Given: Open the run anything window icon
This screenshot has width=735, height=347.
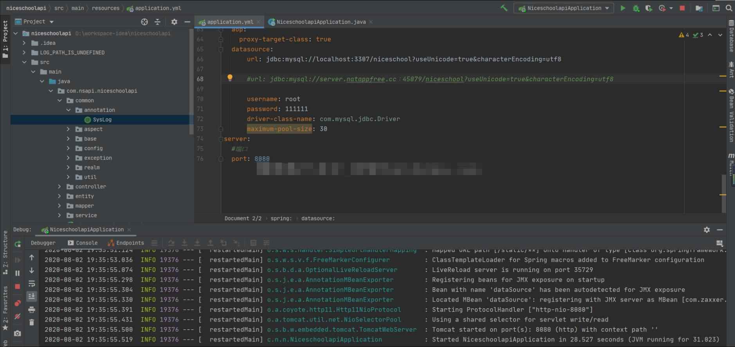Looking at the screenshot, I should [x=716, y=8].
